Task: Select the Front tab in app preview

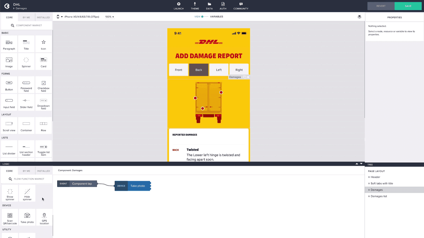Action: point(179,70)
